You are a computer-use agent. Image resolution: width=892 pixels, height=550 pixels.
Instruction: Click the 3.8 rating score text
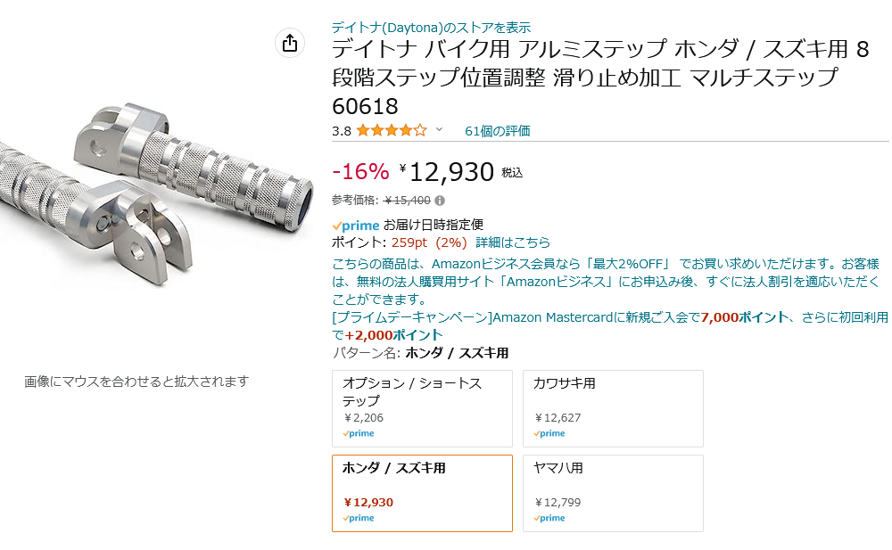341,129
